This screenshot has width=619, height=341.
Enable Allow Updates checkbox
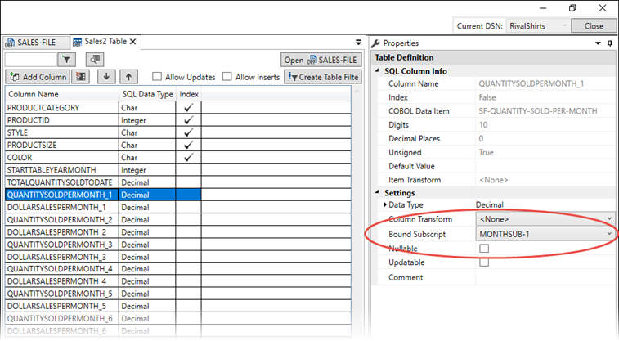click(158, 77)
